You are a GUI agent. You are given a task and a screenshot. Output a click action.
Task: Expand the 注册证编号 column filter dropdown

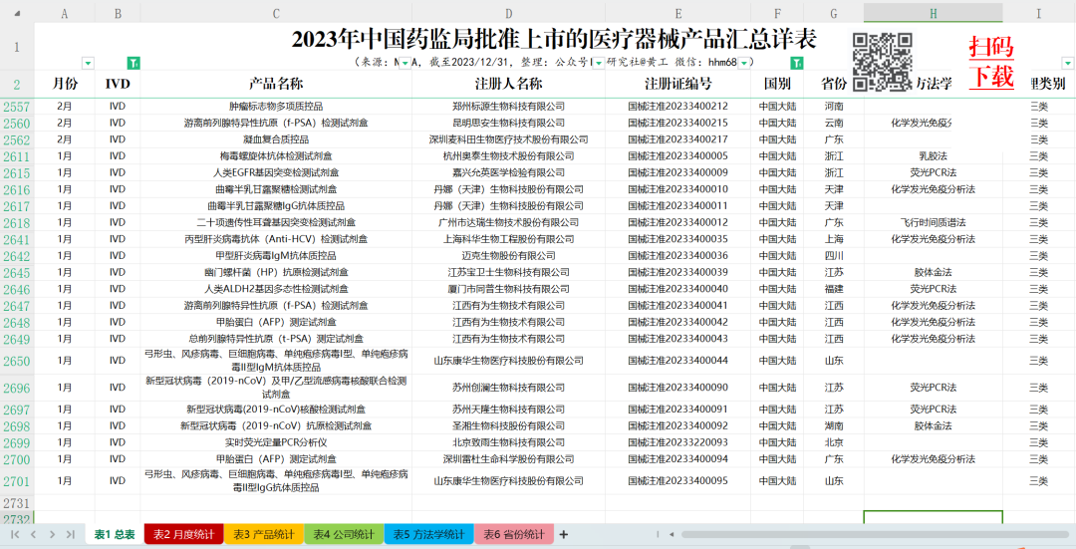point(743,63)
